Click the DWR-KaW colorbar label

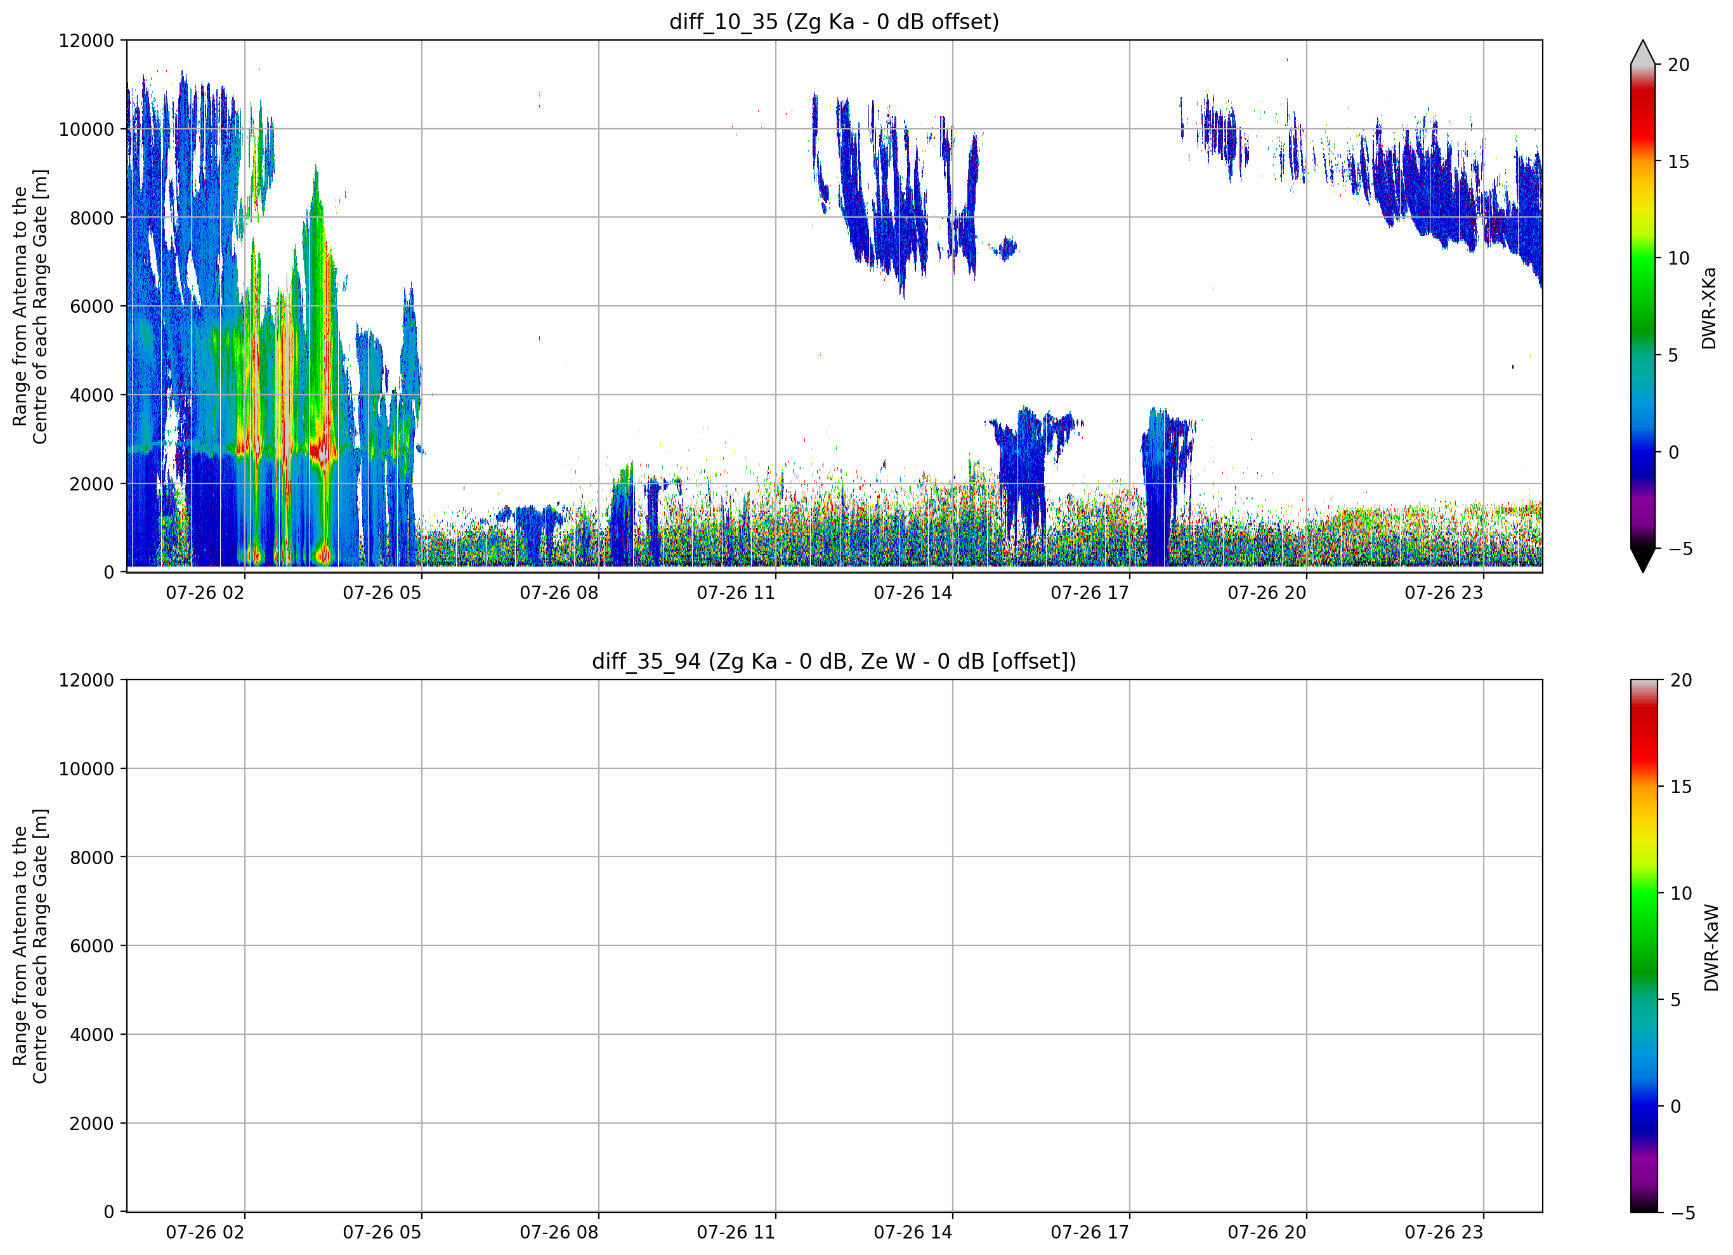click(1711, 948)
